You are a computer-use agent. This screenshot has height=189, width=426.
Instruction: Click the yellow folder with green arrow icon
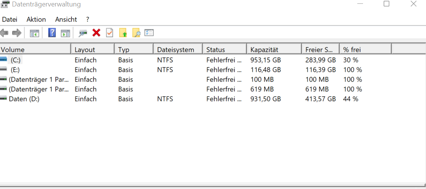pyautogui.click(x=123, y=33)
